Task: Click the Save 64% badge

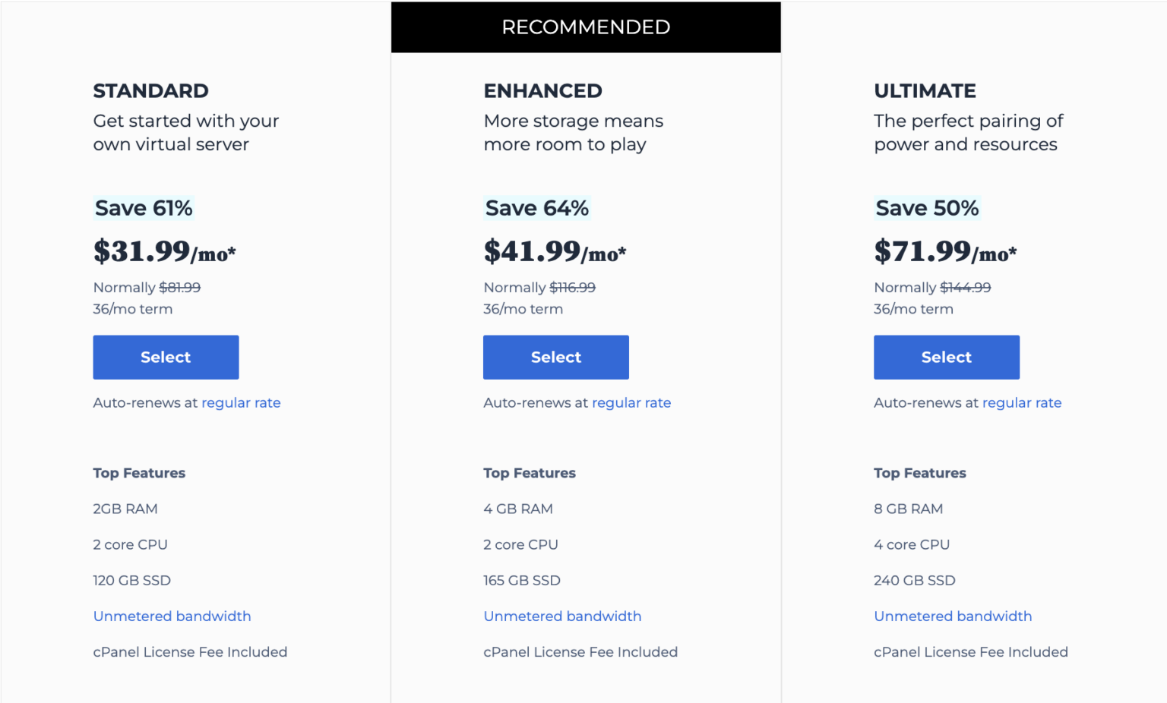Action: [x=537, y=207]
